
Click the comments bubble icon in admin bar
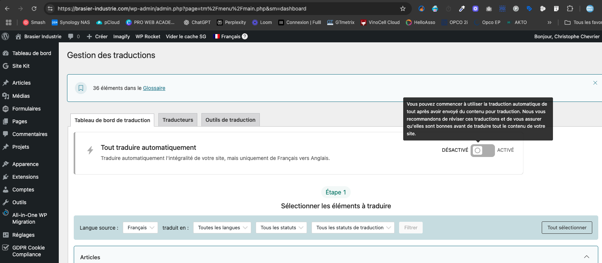pyautogui.click(x=71, y=36)
